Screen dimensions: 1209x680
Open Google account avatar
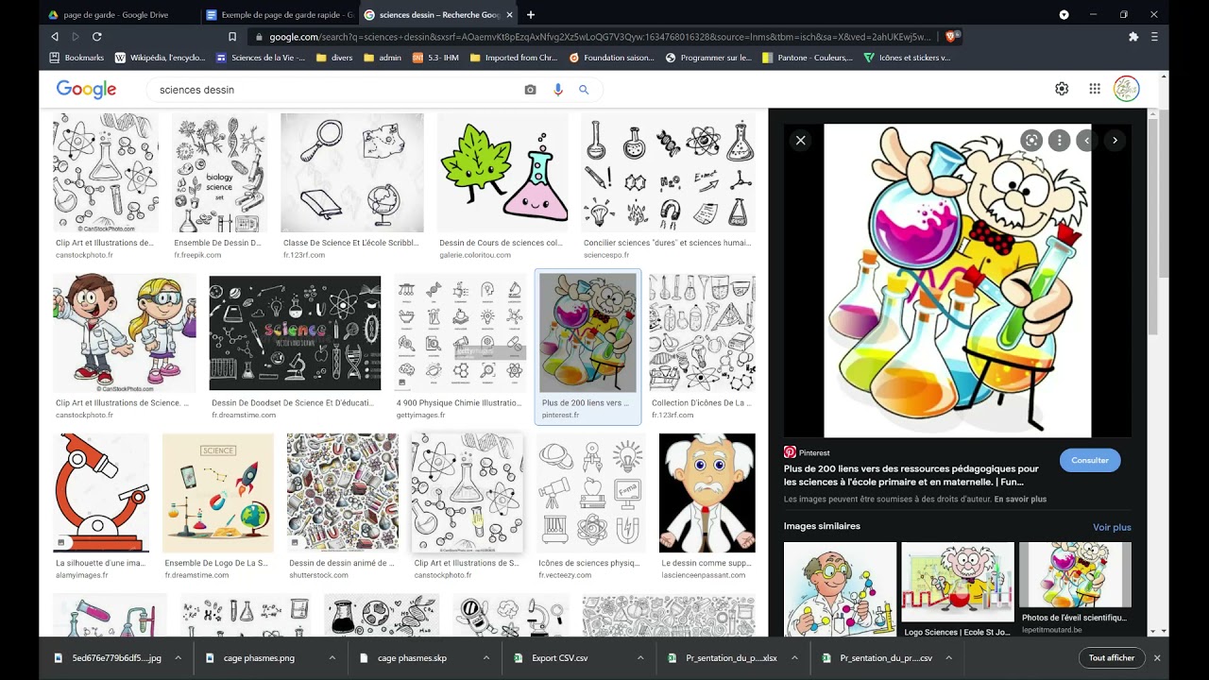pyautogui.click(x=1127, y=89)
